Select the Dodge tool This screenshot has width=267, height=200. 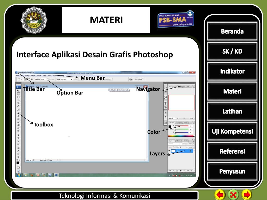[18, 131]
